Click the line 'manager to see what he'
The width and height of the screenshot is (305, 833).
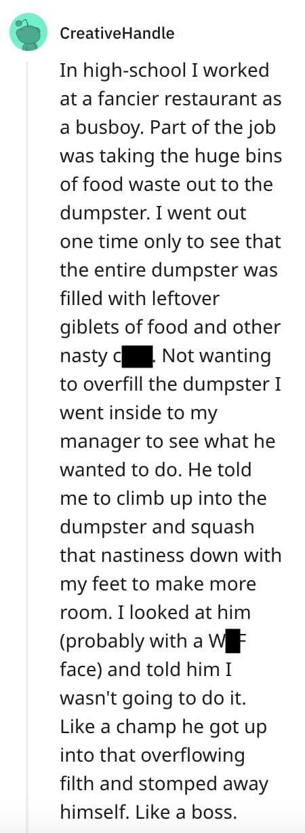pos(167,441)
